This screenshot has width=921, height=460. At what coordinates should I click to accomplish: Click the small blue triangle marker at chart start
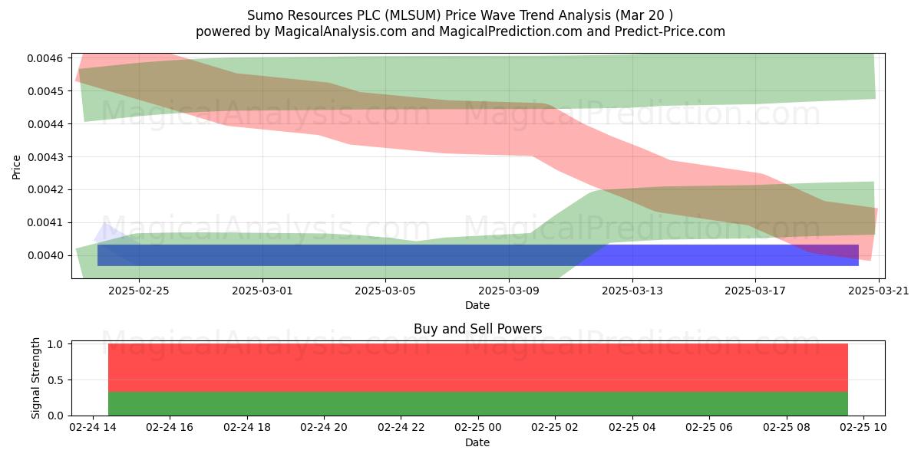tap(109, 233)
